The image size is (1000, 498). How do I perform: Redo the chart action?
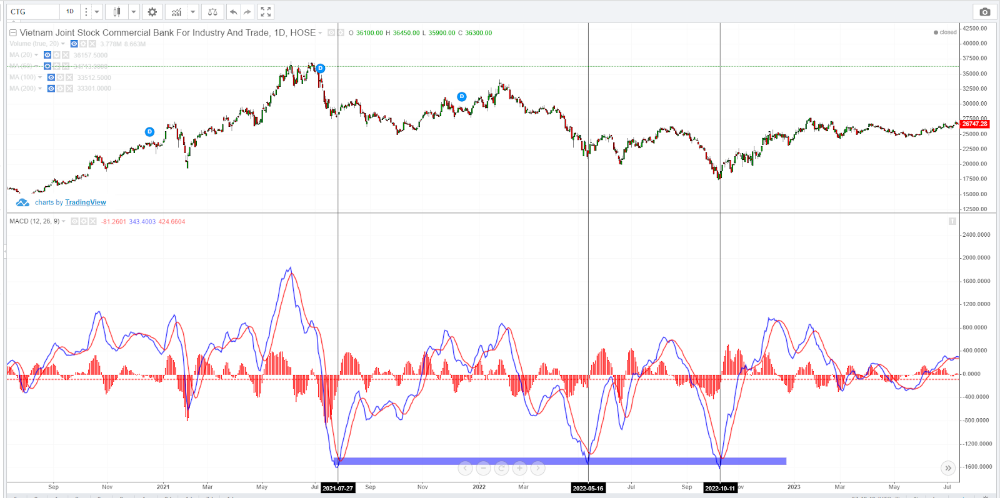247,12
